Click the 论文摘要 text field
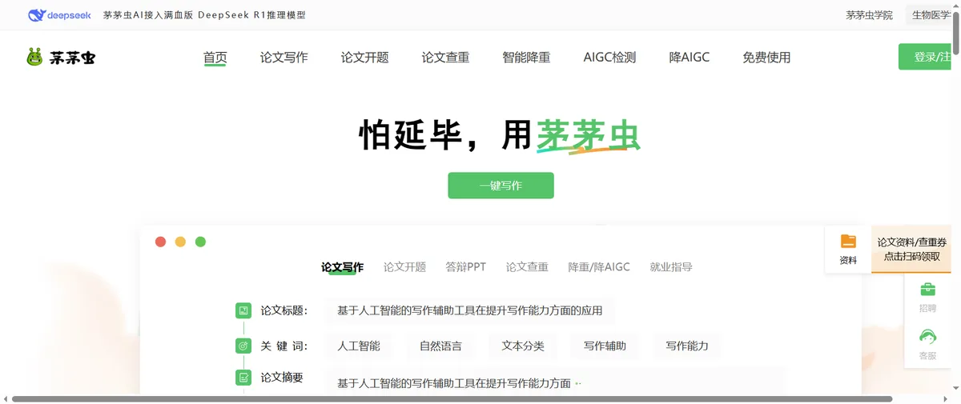 tap(554, 381)
